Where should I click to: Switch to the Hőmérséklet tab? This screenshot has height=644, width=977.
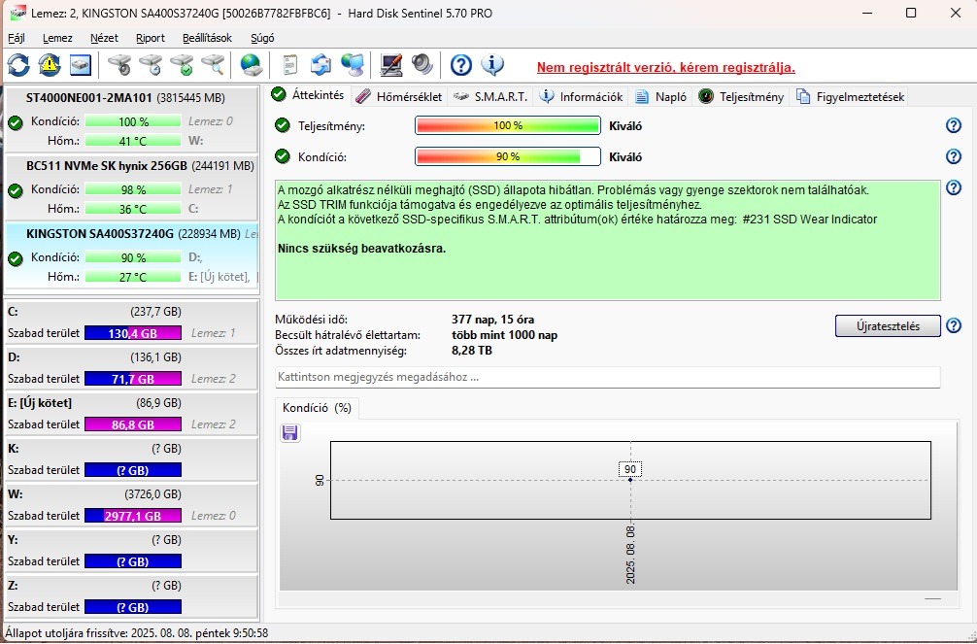coord(399,96)
